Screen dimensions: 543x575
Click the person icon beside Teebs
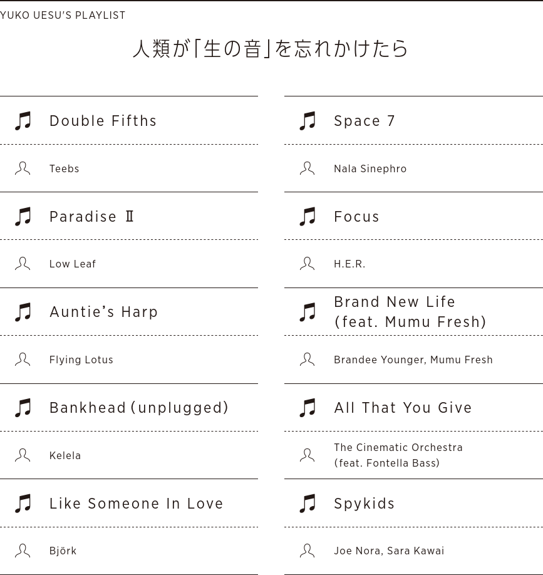point(23,168)
